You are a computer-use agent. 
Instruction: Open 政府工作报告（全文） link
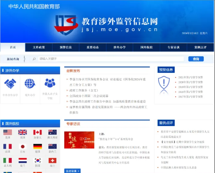pyautogui.click(x=84, y=90)
